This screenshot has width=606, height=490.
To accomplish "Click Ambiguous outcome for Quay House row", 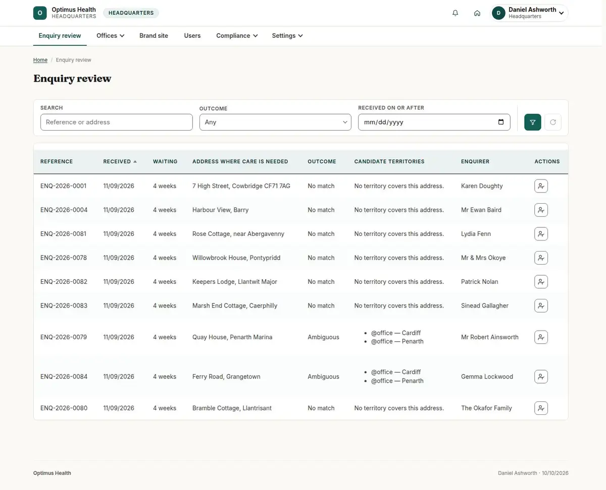I will 323,337.
